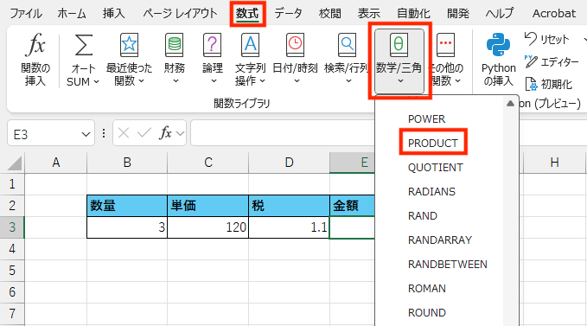The height and width of the screenshot is (326, 587).
Task: Select the 数量 header cell
Action: (x=127, y=206)
